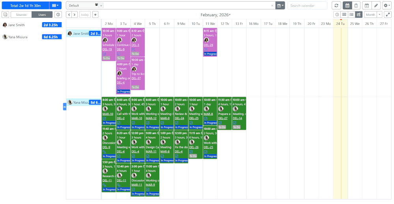Click the 24 Tu highlighted day header
Screen dimensions: 394x204
[x=340, y=24]
